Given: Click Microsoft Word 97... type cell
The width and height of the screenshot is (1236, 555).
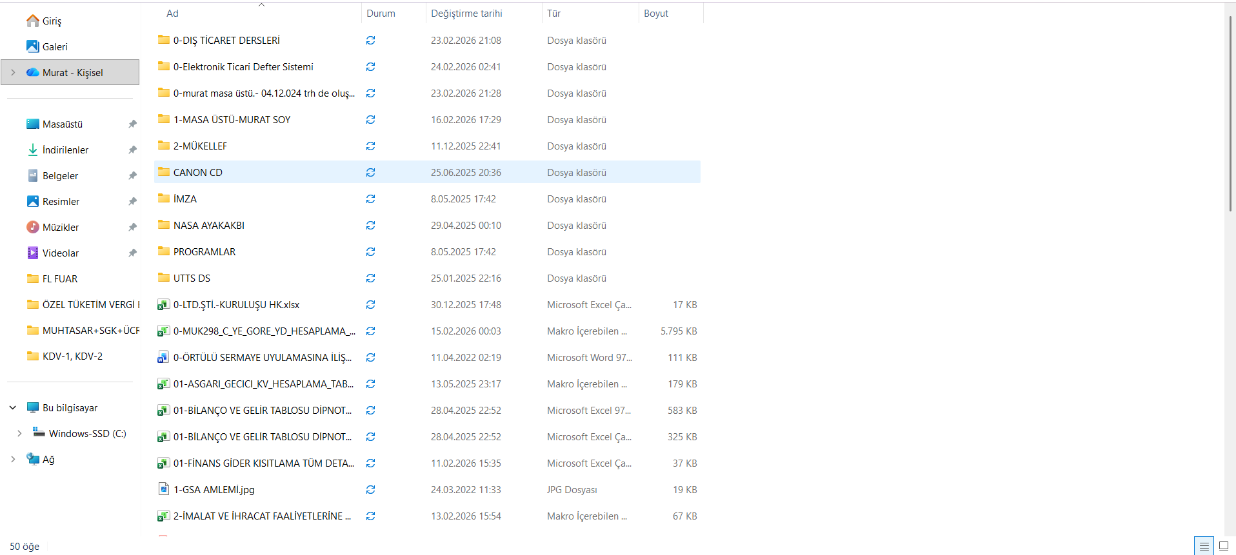Looking at the screenshot, I should [x=589, y=358].
